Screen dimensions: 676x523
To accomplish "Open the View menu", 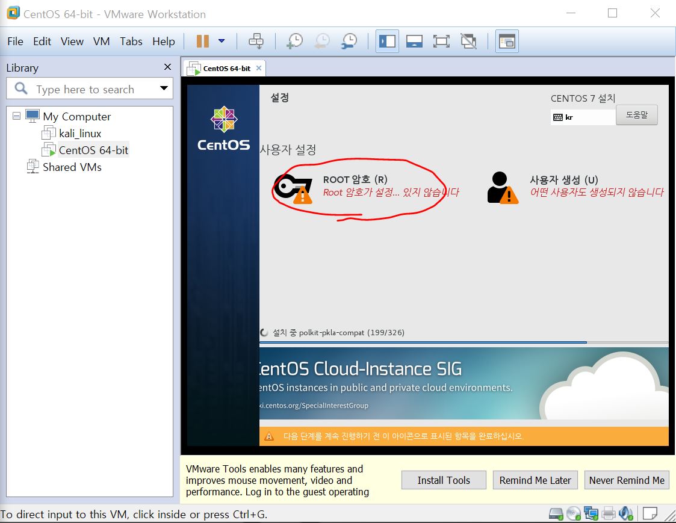I will click(x=72, y=42).
